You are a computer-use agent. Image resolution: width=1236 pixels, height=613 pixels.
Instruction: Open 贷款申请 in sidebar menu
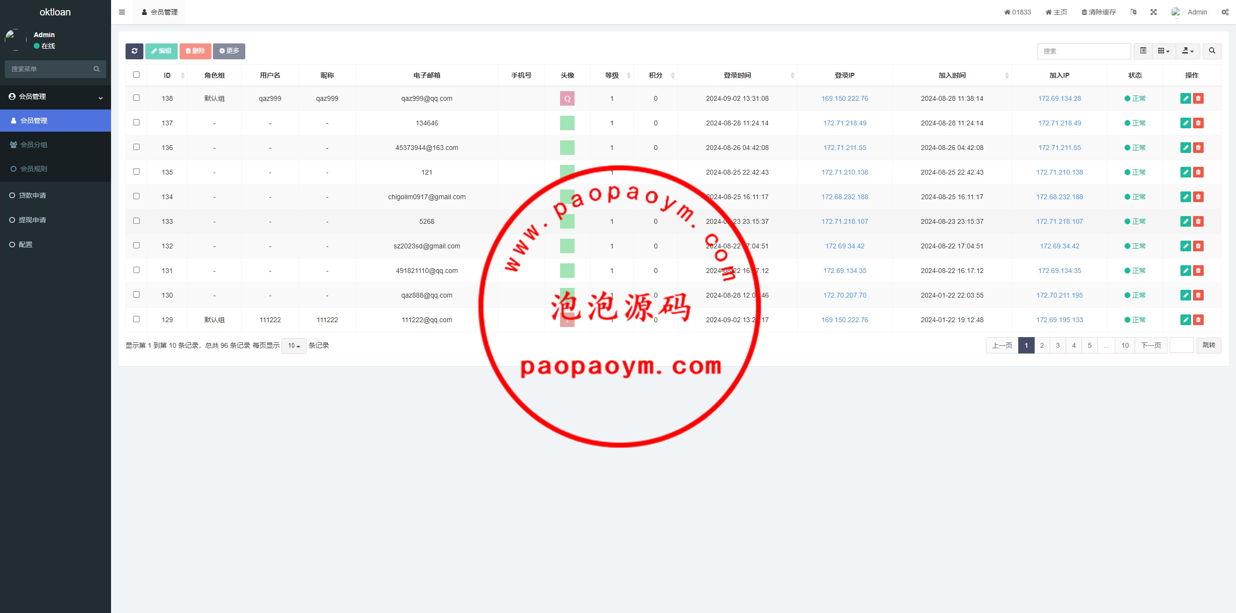pos(32,195)
